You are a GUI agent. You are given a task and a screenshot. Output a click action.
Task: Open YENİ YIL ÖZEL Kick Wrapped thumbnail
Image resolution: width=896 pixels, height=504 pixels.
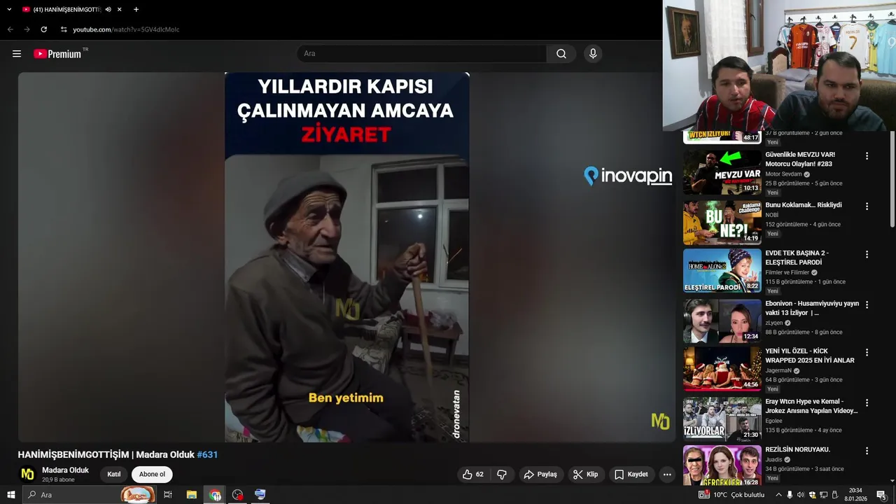click(x=722, y=369)
